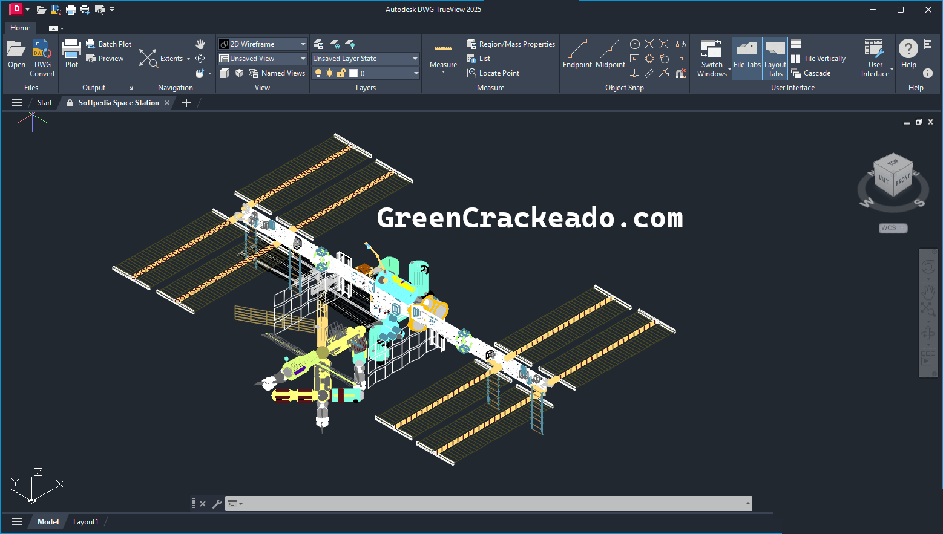Activate the Pan hand tool
Viewport: 943px width, 534px height.
(x=200, y=44)
